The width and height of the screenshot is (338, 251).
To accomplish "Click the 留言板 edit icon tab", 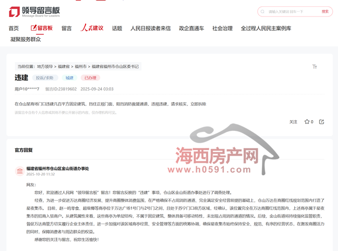I will point(42,28).
